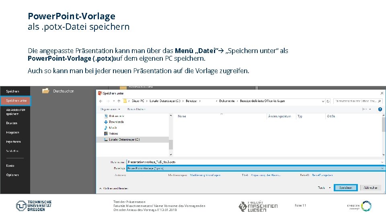Open the Organisieren dropdown
The height and width of the screenshot is (217, 386).
[x=110, y=109]
